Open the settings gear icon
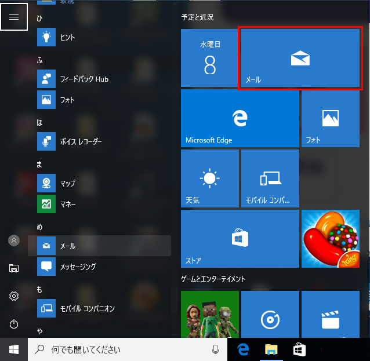Viewport: 370px width, 361px height. pos(14,296)
